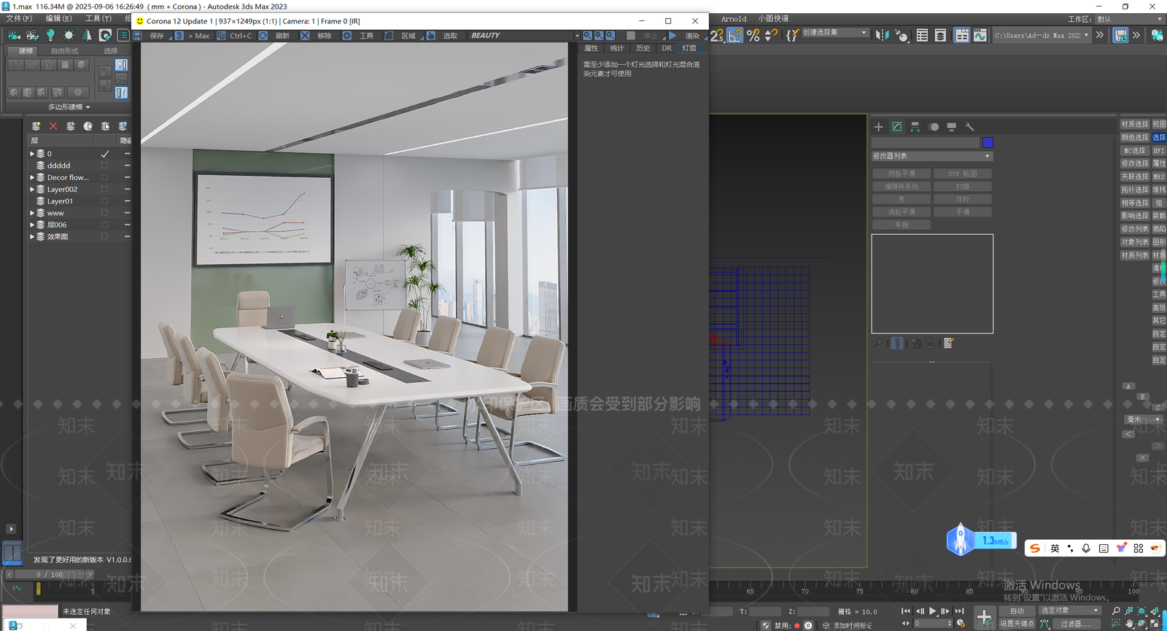Screen dimensions: 1167x631
Task: Open the Arnold menu
Action: [734, 19]
